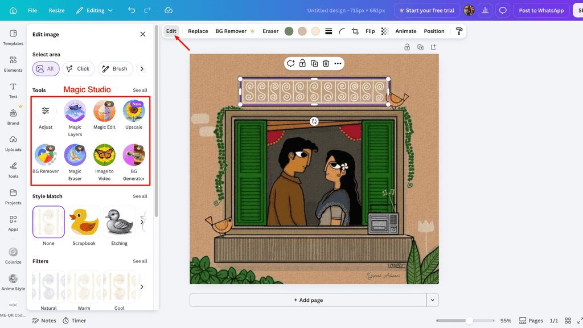Screen dimensions: 583x328
Task: Open transparency control
Action: pyautogui.click(x=385, y=31)
